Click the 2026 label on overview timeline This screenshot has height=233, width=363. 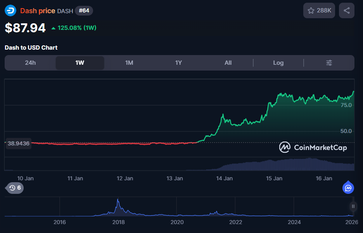(x=352, y=222)
